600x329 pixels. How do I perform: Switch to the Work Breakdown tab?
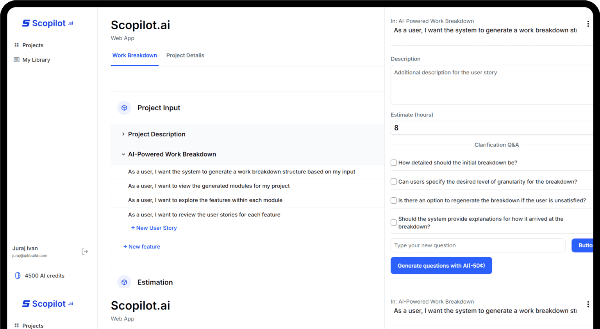coord(135,55)
